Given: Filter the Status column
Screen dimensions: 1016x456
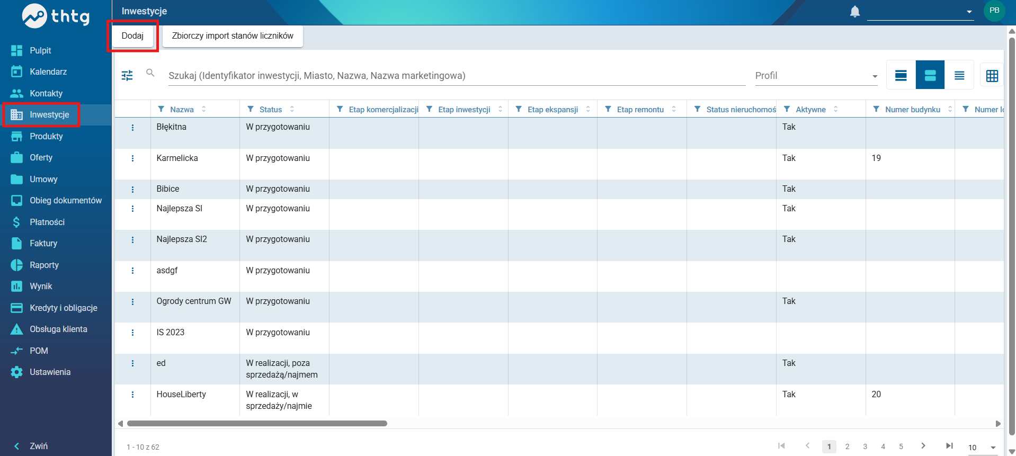Looking at the screenshot, I should coord(251,109).
